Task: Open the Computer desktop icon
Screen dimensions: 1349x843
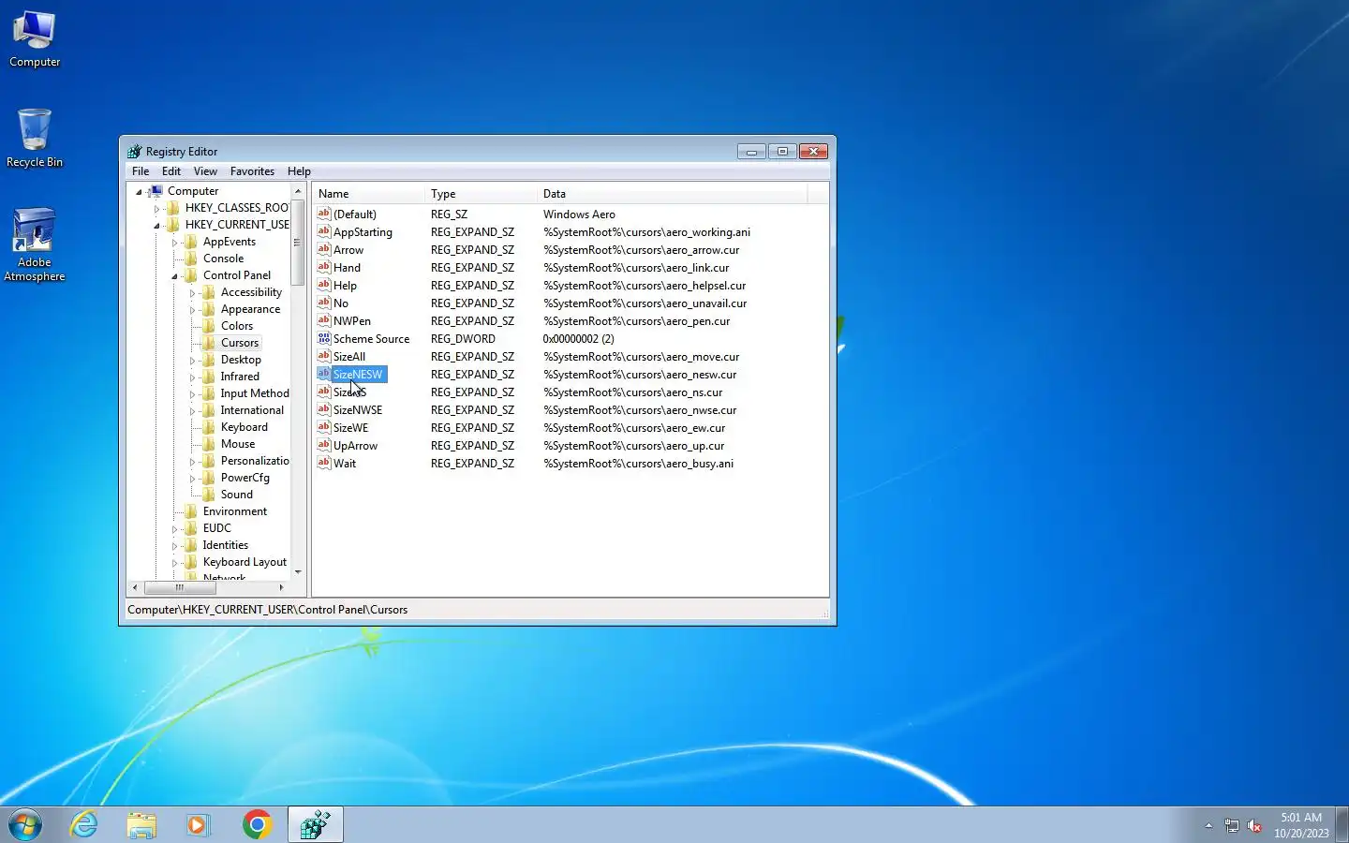Action: 35,39
